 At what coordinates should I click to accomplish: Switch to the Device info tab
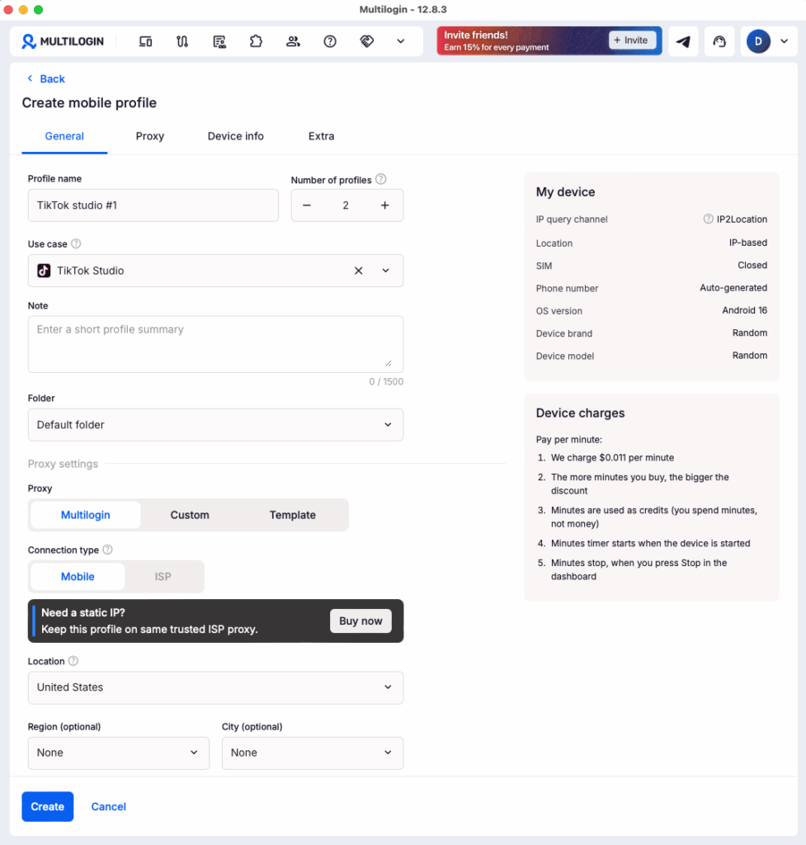pos(235,136)
